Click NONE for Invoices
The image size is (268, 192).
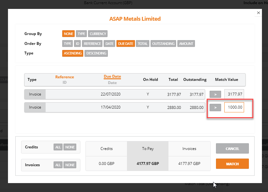(x=70, y=165)
